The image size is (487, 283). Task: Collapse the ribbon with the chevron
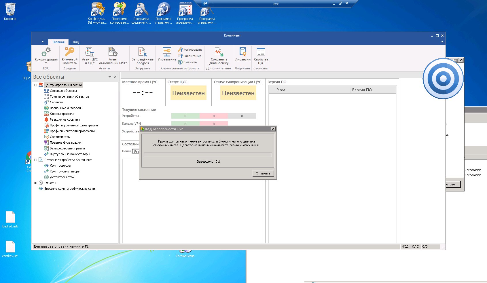(x=442, y=42)
